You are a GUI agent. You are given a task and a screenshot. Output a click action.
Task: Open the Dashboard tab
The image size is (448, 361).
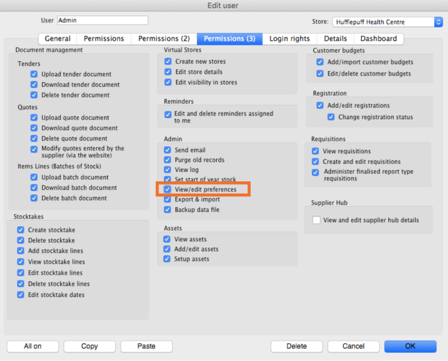pos(379,39)
